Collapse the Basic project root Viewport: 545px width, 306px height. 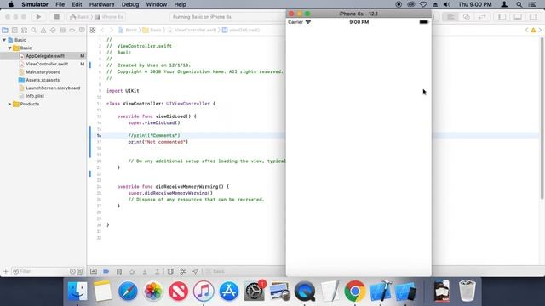point(4,40)
